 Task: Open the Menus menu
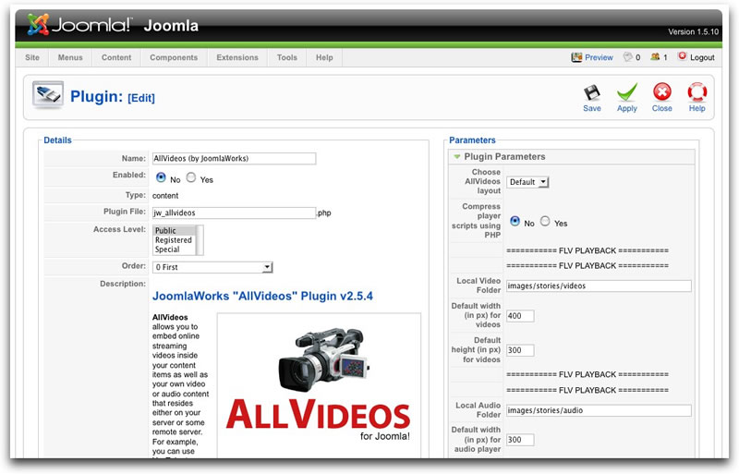tap(70, 57)
